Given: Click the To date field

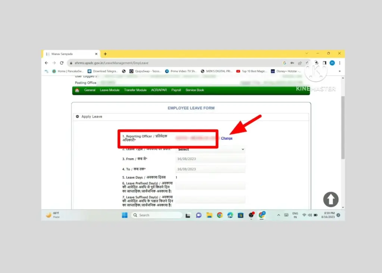Looking at the screenshot, I should 210,169.
